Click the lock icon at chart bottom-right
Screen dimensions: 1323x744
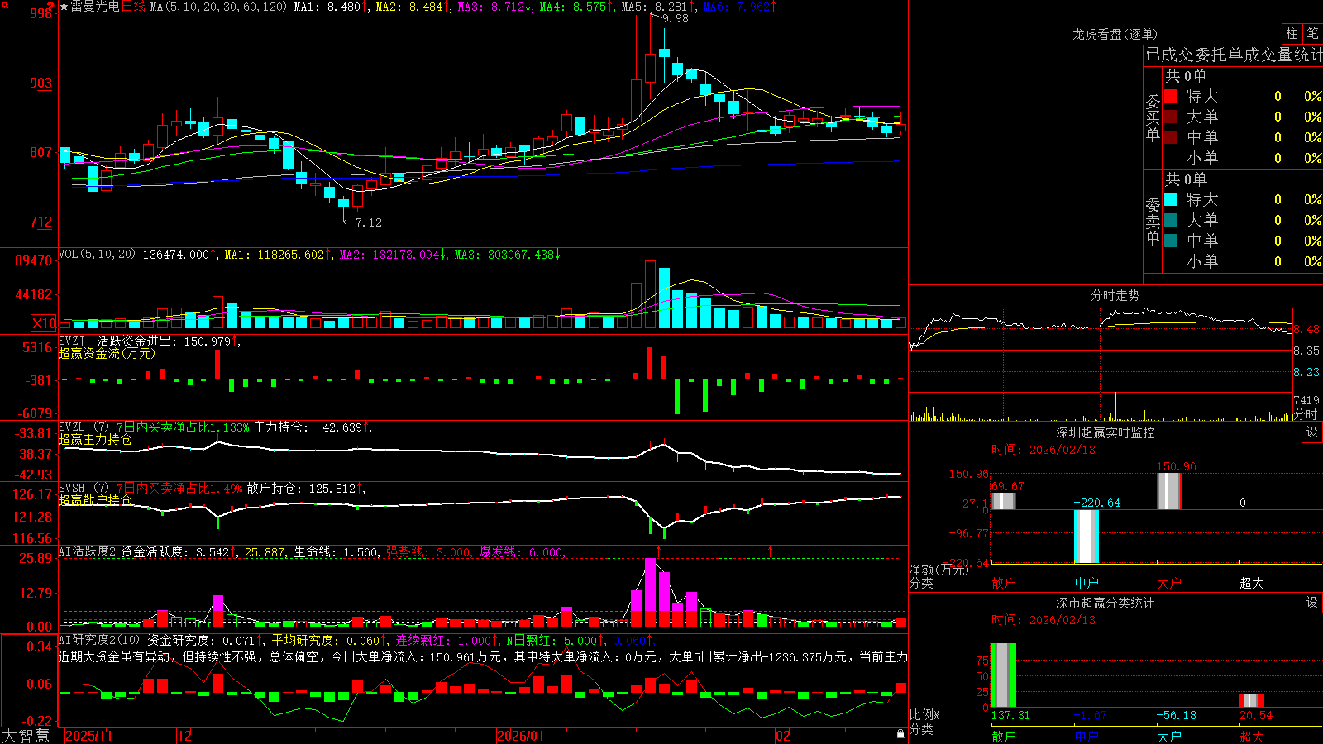(x=900, y=734)
